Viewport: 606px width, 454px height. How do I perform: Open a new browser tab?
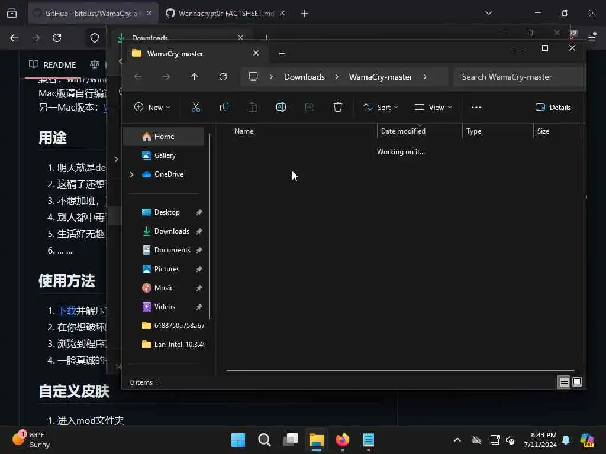tap(305, 14)
